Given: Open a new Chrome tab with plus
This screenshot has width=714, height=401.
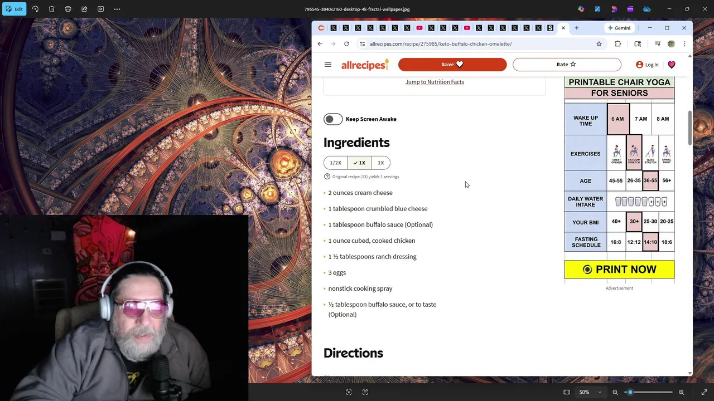Looking at the screenshot, I should (576, 28).
